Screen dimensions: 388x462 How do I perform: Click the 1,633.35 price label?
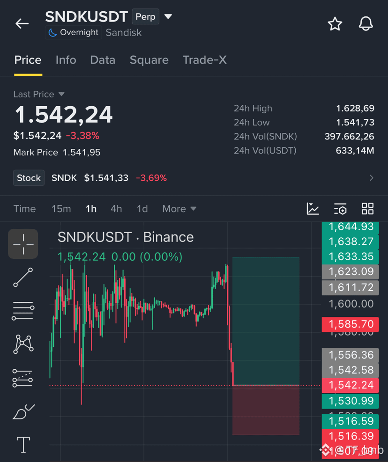(350, 257)
